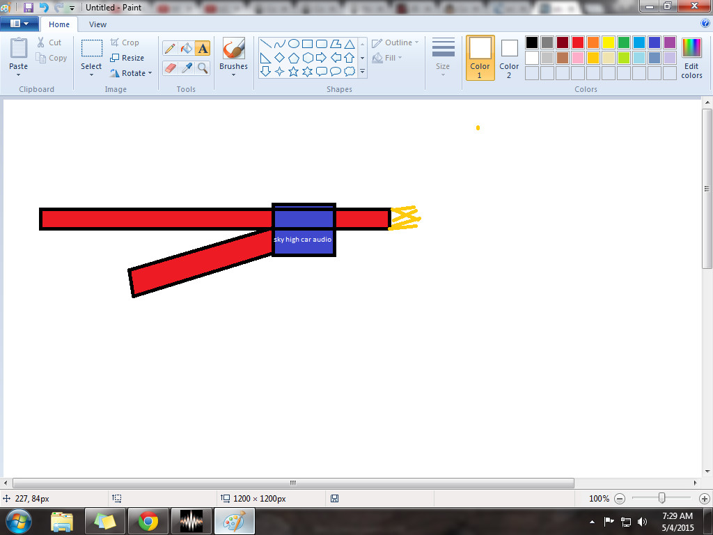
Task: Choose the Oval callout shape
Action: click(336, 72)
